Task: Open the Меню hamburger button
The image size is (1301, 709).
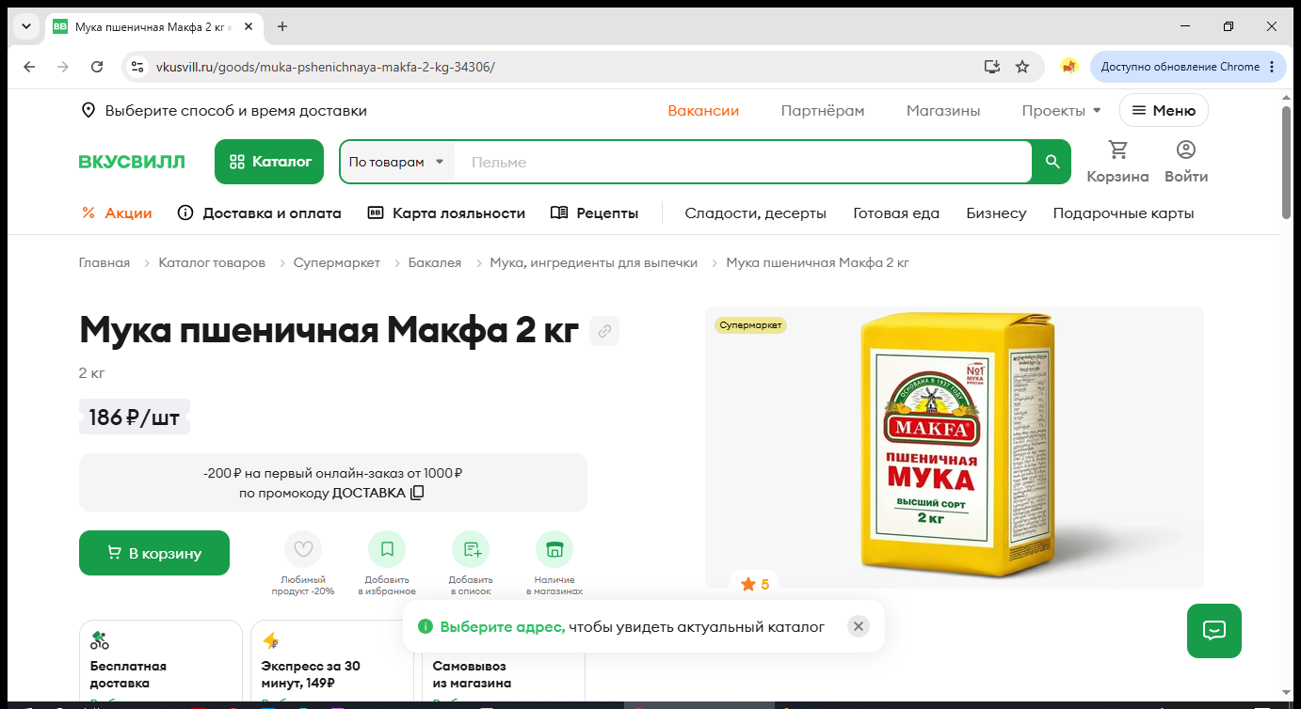Action: pos(1164,111)
